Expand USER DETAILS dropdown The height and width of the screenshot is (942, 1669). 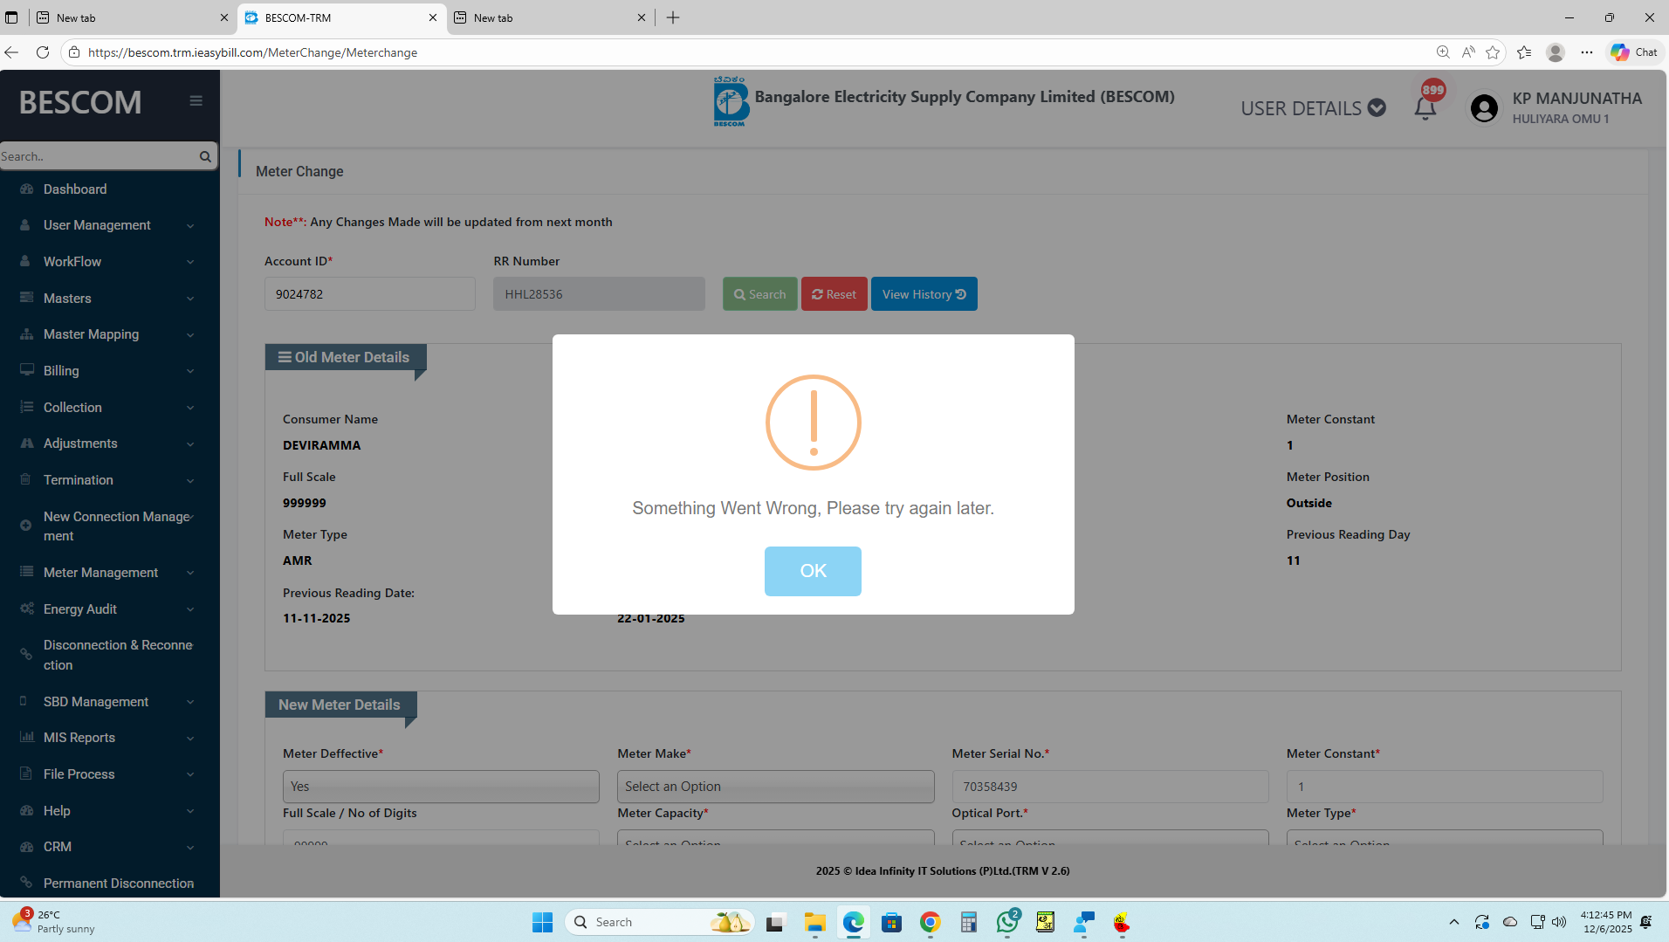click(1313, 108)
